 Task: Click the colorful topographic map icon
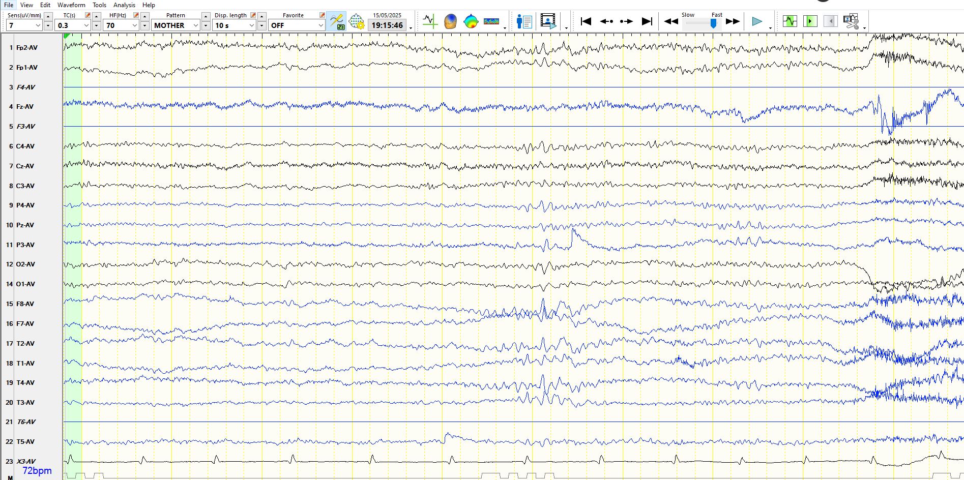point(471,22)
